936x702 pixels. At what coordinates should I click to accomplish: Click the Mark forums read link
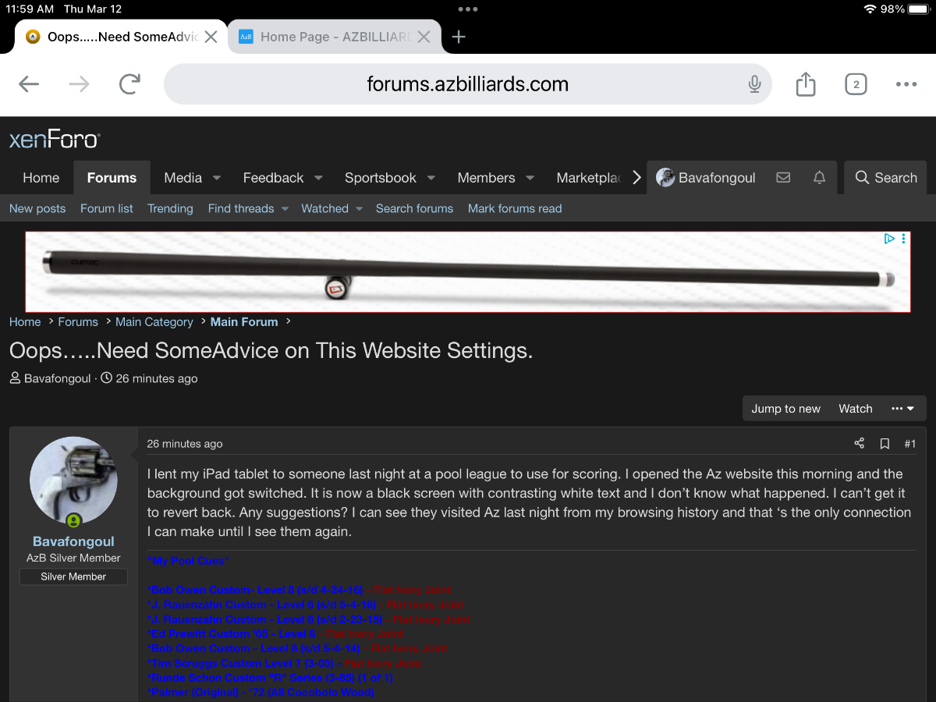click(514, 209)
